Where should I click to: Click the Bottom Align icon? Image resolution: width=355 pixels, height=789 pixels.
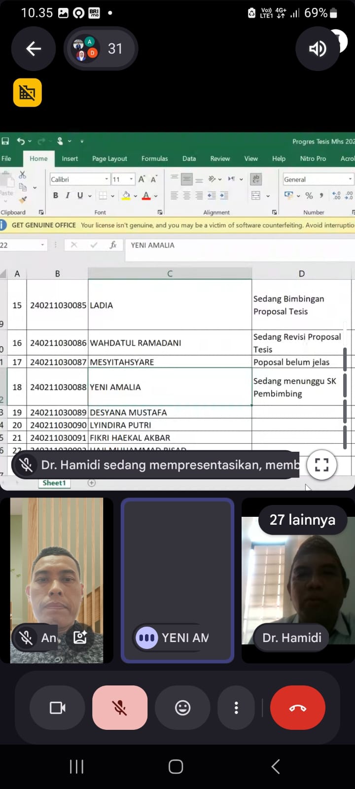[199, 179]
